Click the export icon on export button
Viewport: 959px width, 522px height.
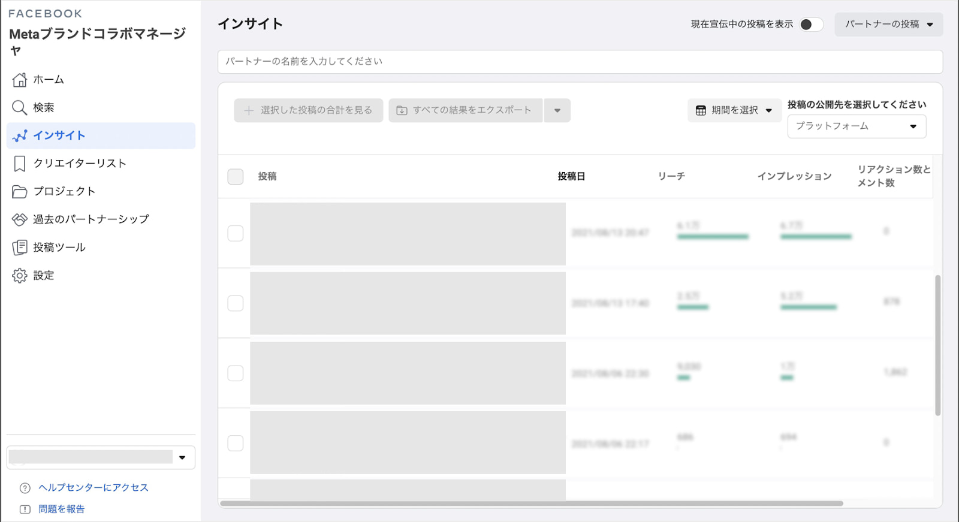402,110
